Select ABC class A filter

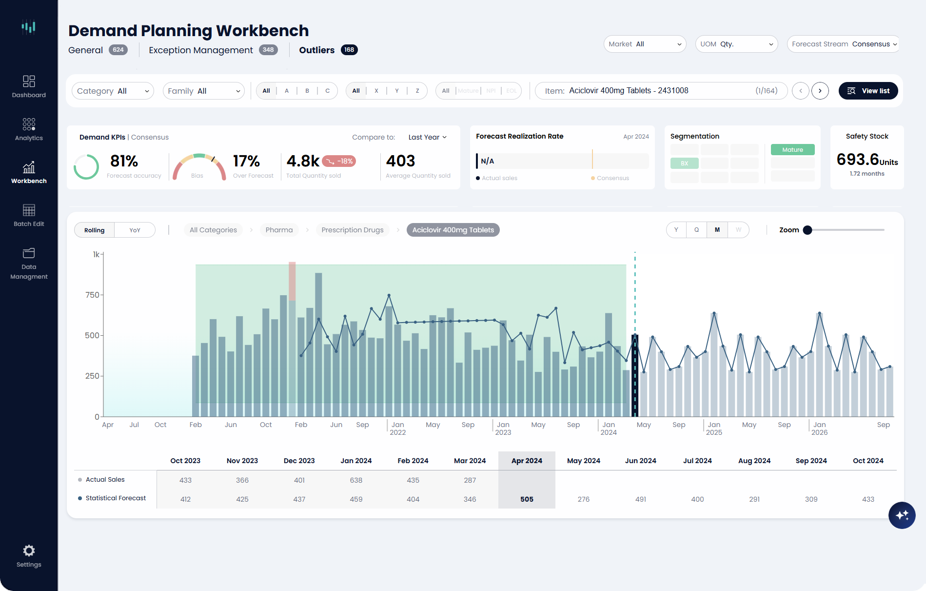(287, 91)
